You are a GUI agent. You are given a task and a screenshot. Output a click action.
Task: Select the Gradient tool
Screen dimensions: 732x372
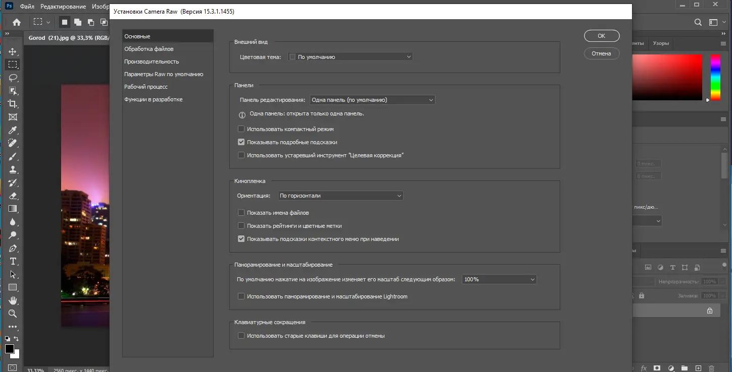point(13,209)
